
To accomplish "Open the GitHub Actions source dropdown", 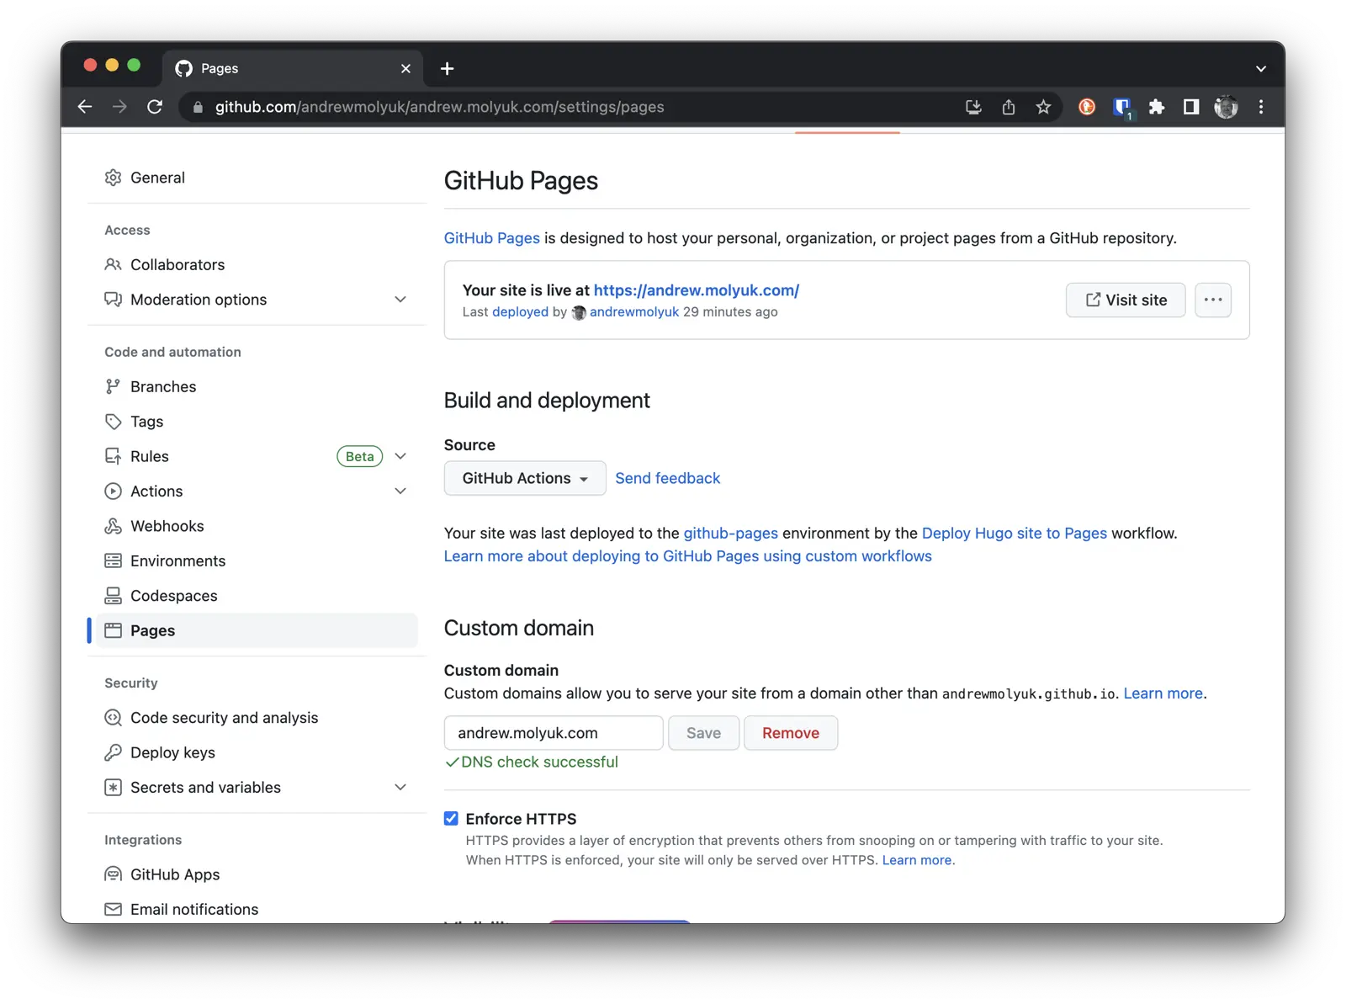I will [x=524, y=478].
